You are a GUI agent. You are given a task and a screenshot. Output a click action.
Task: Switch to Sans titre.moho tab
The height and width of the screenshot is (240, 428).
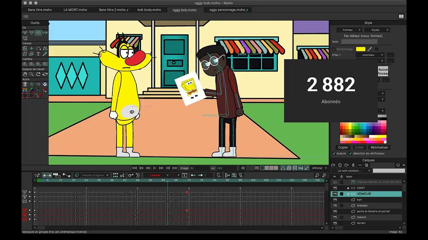pos(39,10)
